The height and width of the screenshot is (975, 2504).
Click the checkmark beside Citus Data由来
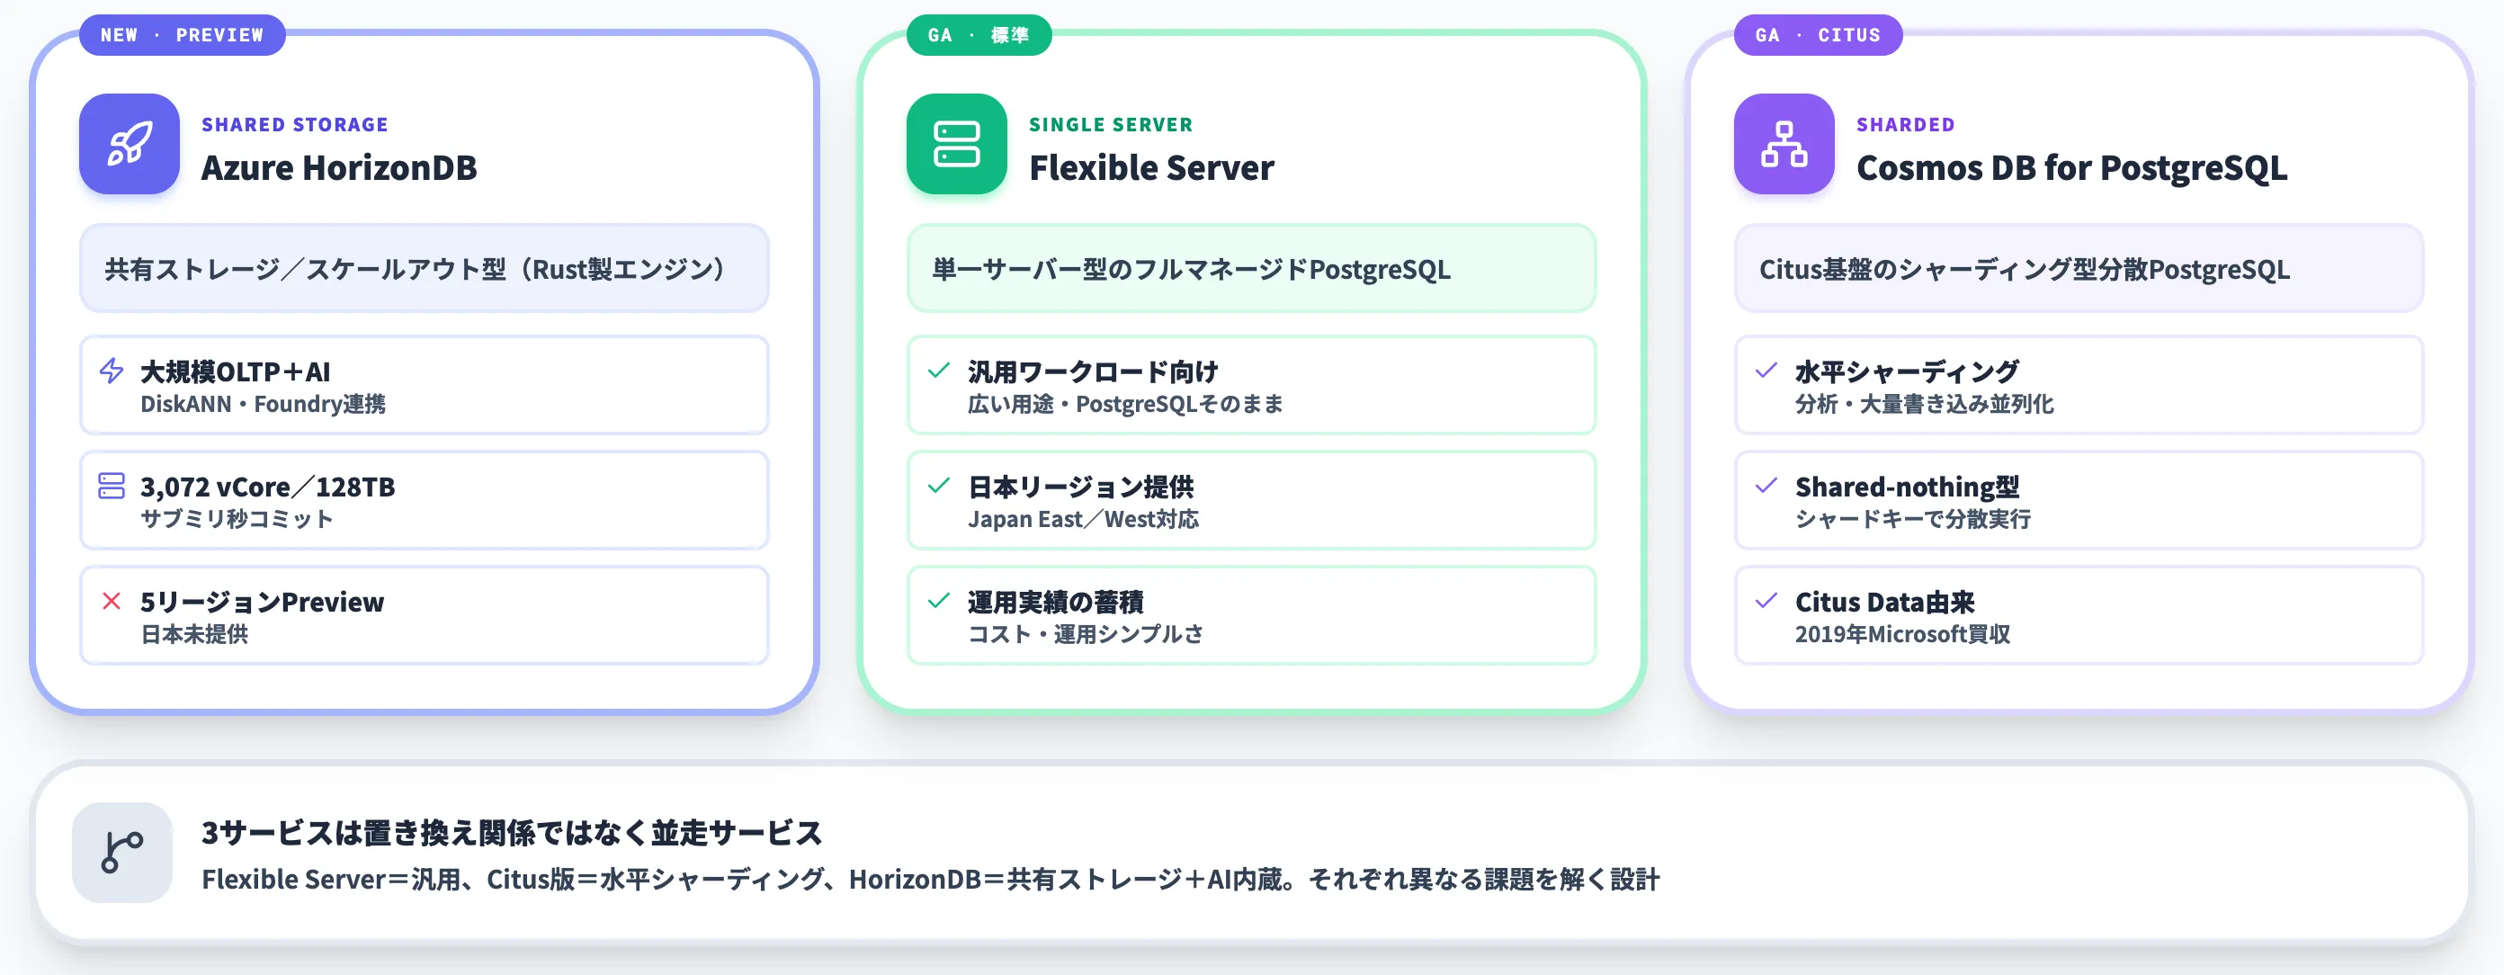1766,601
